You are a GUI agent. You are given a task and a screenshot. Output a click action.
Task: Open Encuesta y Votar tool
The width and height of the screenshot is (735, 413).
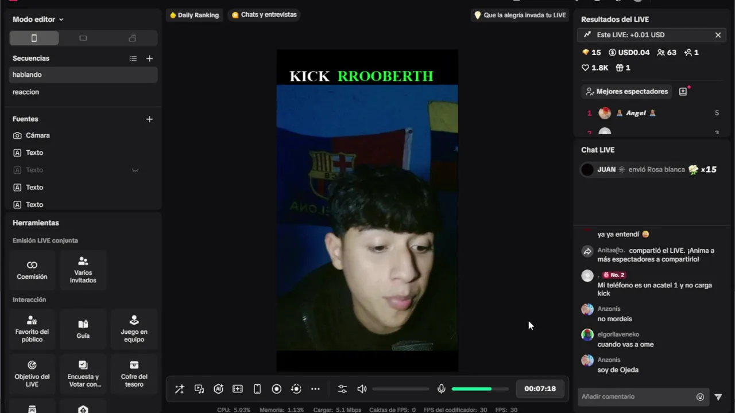(83, 373)
